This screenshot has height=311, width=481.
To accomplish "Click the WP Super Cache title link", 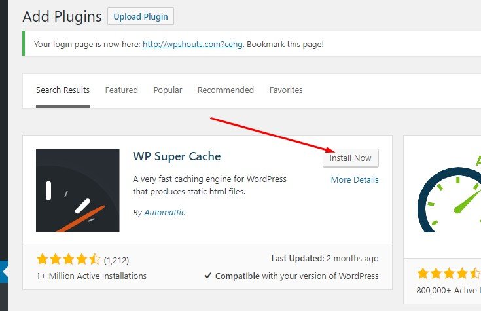I will [177, 156].
